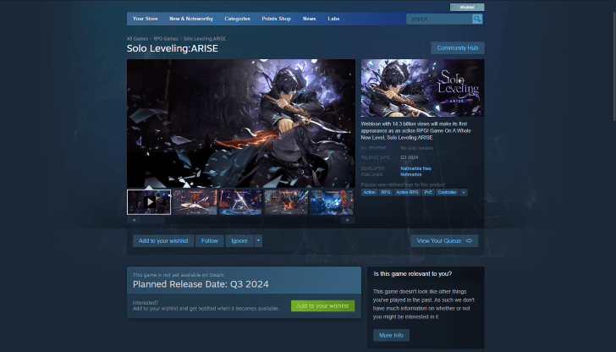Click the More Info button
The image size is (616, 352).
[391, 335]
